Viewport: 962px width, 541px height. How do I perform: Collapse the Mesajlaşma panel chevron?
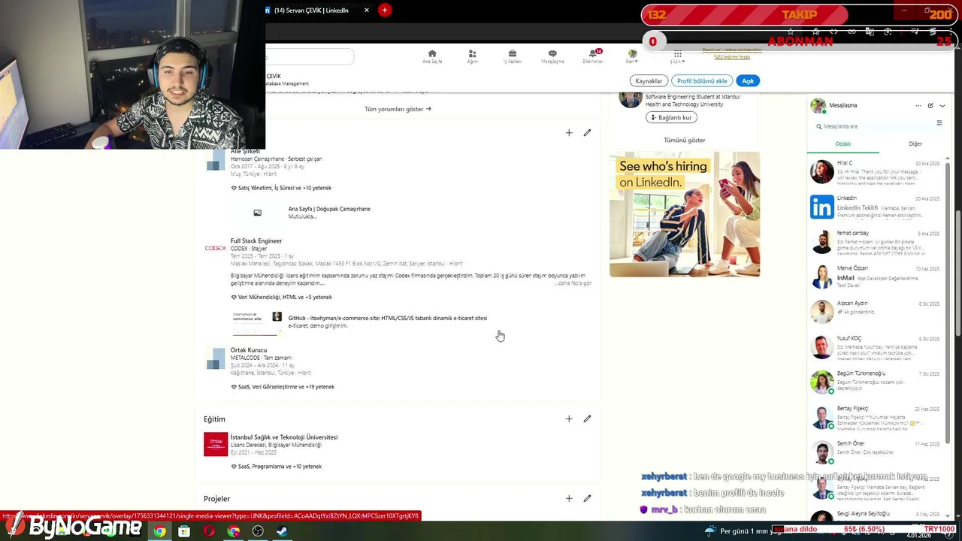pos(942,106)
